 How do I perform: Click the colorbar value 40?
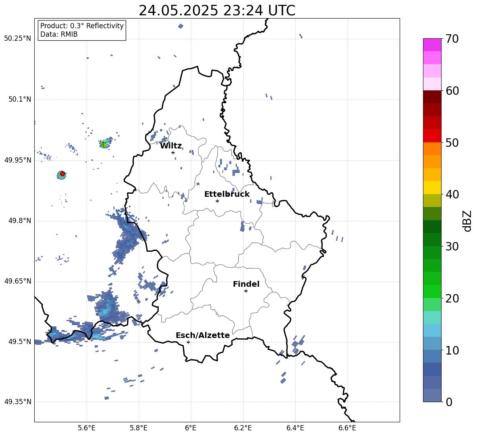pos(452,194)
